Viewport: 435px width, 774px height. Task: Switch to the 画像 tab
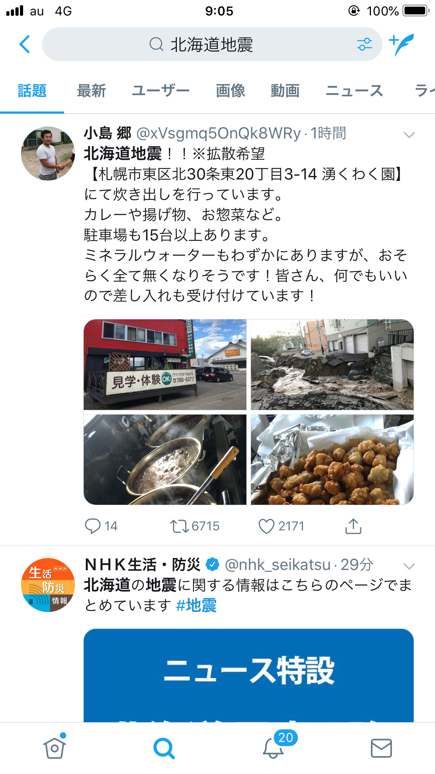click(x=230, y=91)
